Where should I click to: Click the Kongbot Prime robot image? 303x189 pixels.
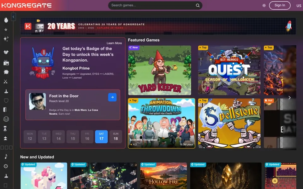click(x=43, y=63)
